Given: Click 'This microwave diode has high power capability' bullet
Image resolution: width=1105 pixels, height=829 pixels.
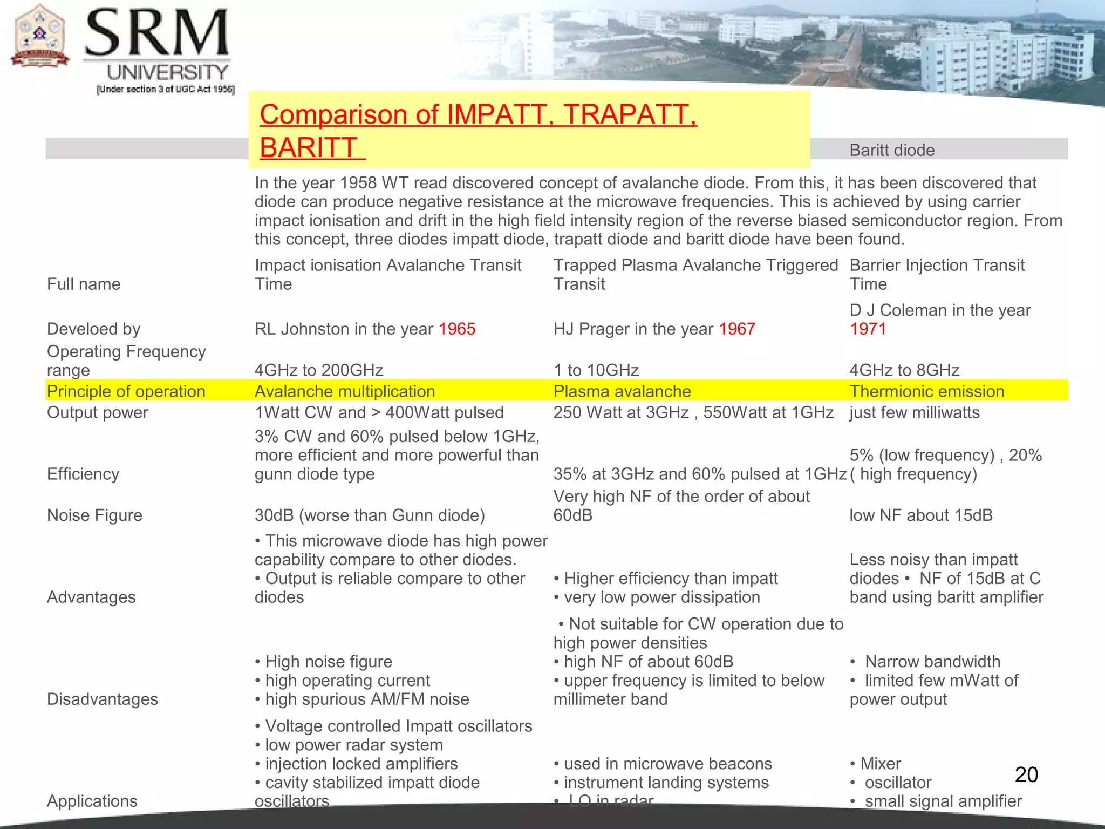Looking at the screenshot, I should [401, 550].
